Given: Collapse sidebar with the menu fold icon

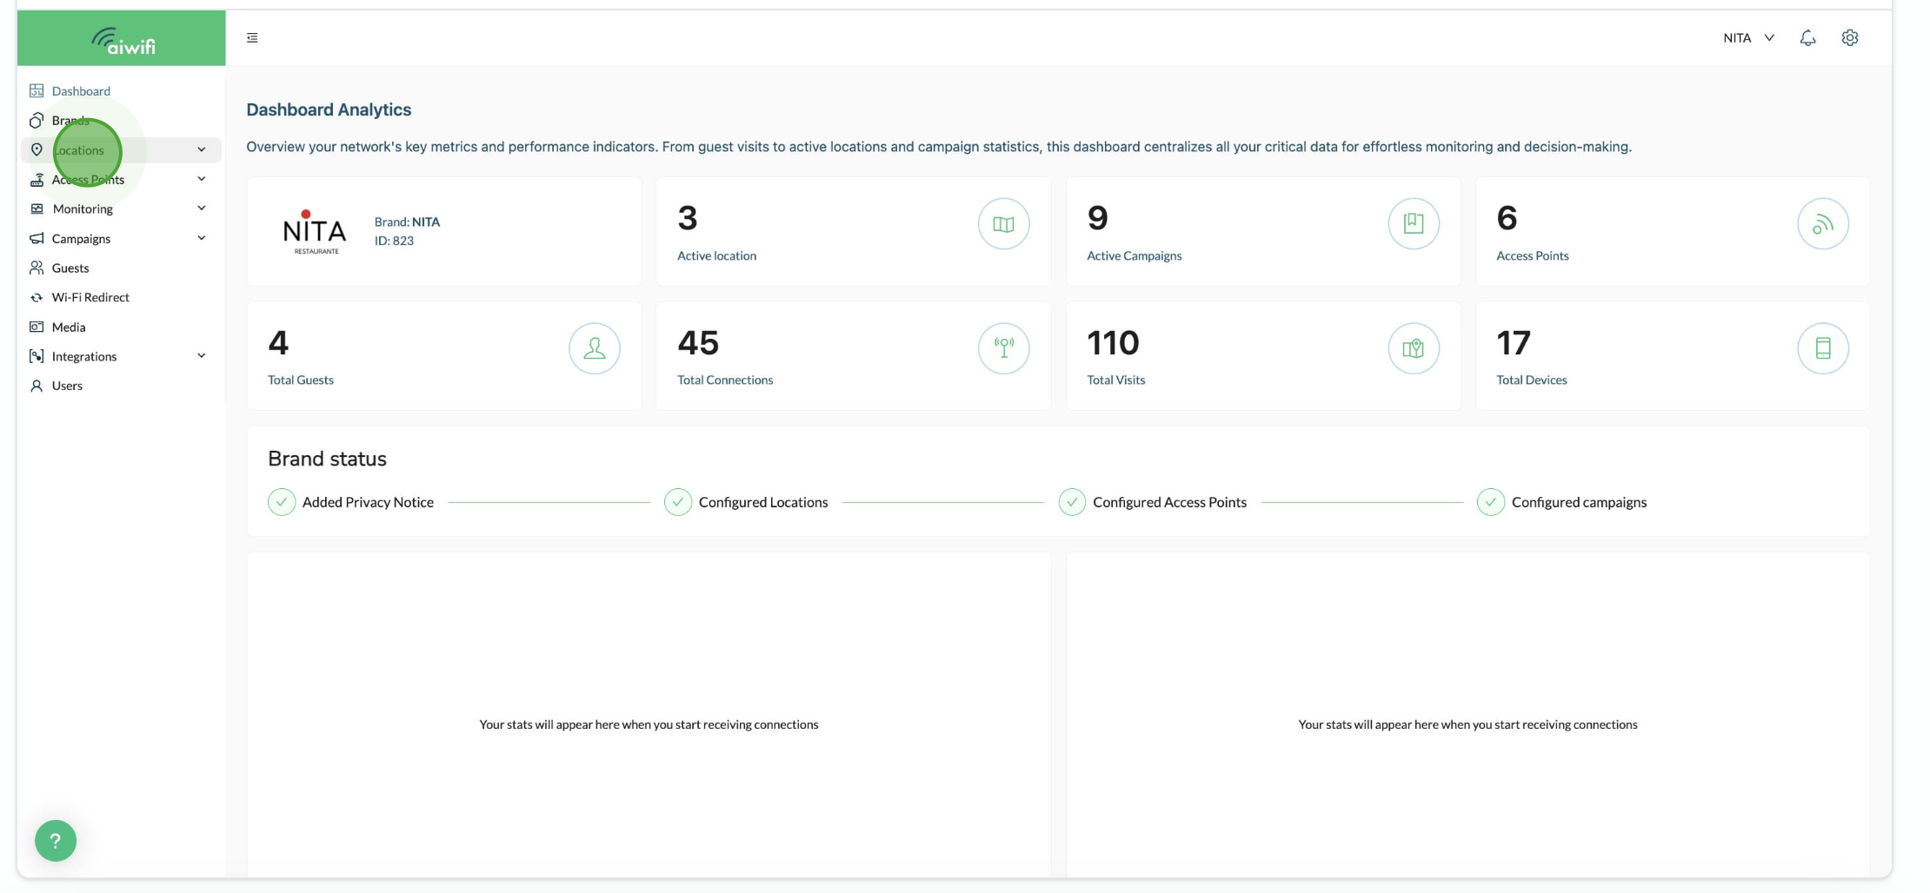Looking at the screenshot, I should pos(252,37).
